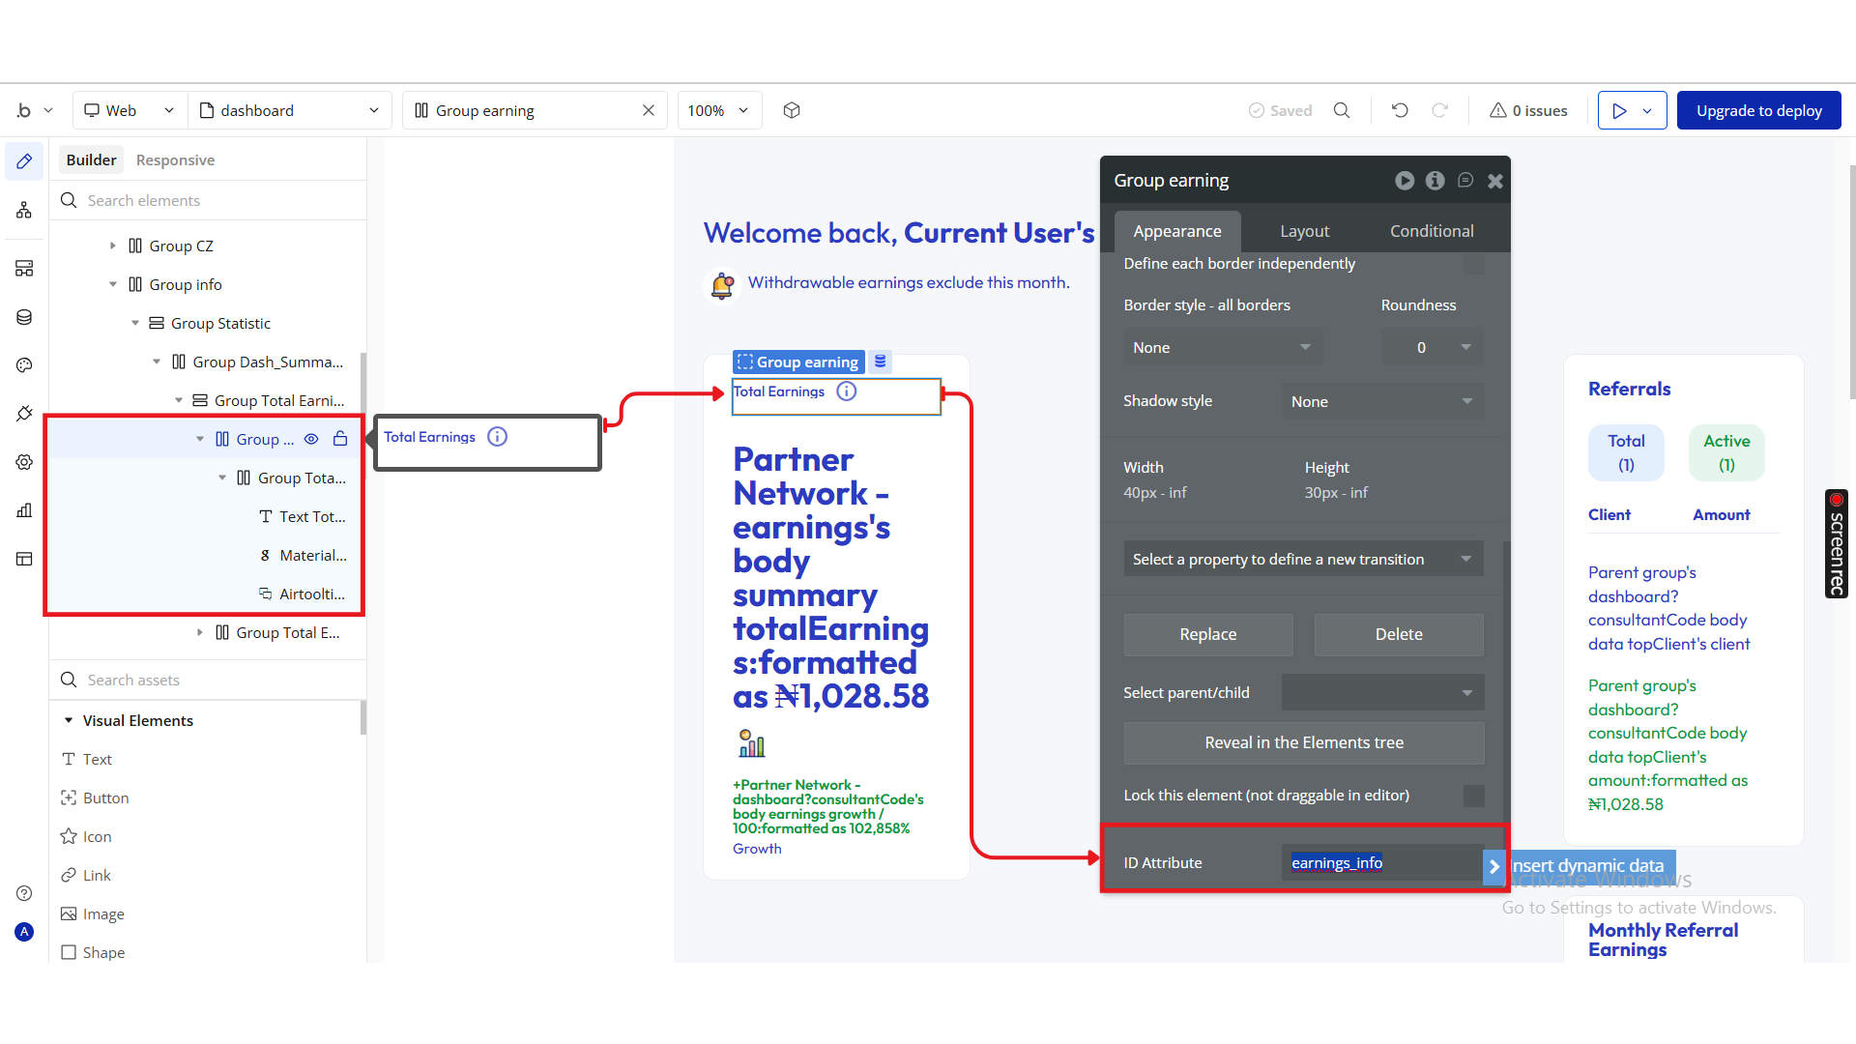Open the Workflow tab icon
The width and height of the screenshot is (1856, 1044).
click(x=24, y=210)
